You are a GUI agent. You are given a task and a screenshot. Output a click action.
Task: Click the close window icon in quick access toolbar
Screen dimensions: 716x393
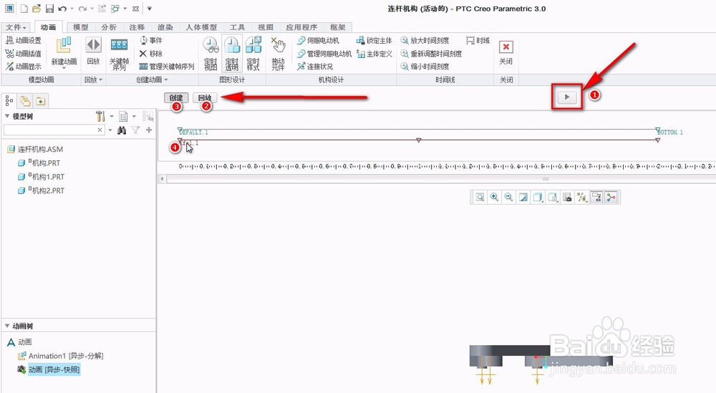click(x=135, y=9)
